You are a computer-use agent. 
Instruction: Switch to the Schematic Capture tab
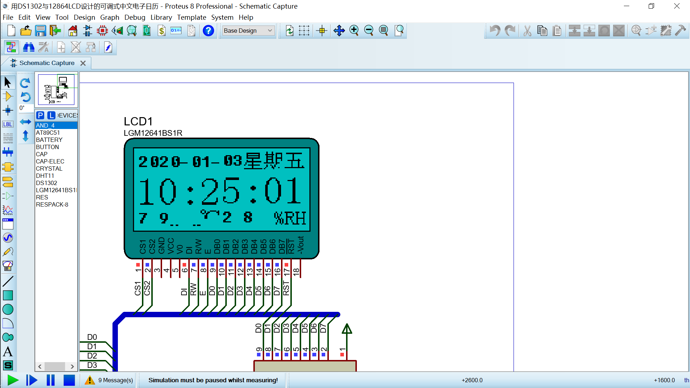pos(47,63)
